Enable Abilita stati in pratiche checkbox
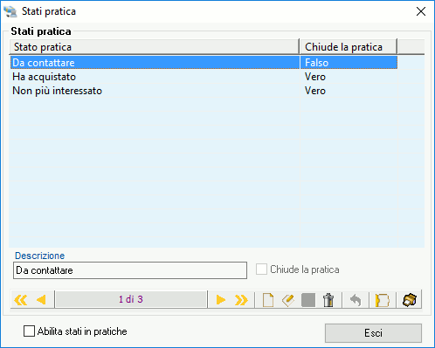Screen dimensions: 435x348 [x=29, y=331]
